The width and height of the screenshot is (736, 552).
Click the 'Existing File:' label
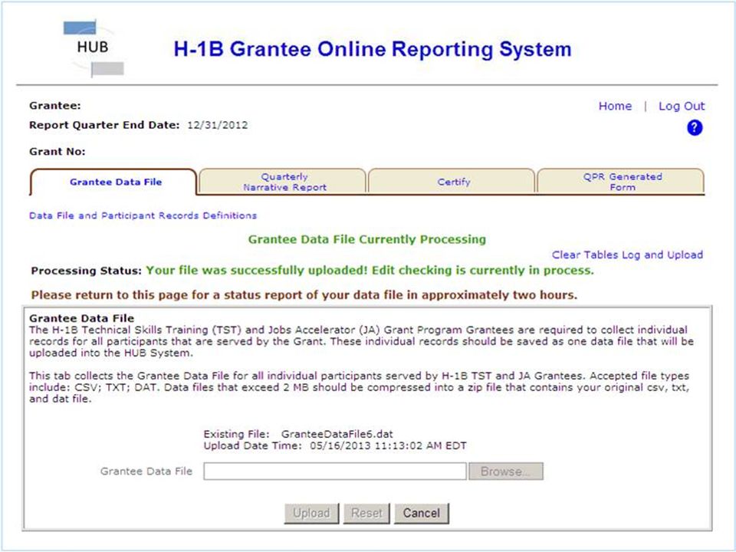(237, 434)
